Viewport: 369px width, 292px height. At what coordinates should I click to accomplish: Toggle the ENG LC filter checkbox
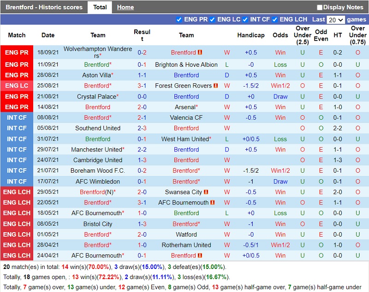coord(212,19)
